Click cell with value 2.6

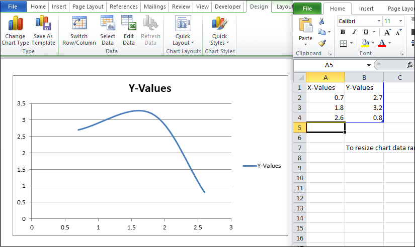click(x=325, y=118)
